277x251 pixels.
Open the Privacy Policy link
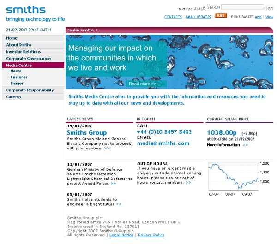click(151, 235)
